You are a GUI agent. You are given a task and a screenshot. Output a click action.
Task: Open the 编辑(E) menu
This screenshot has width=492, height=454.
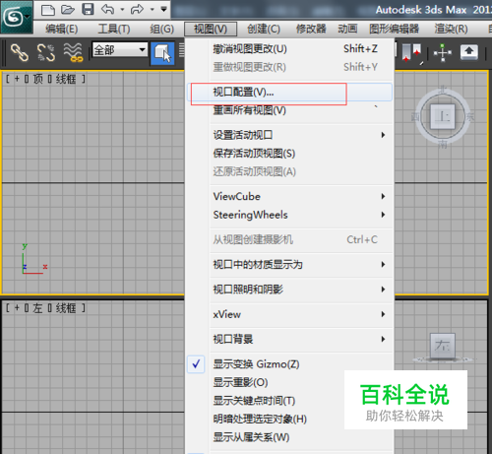coord(61,29)
